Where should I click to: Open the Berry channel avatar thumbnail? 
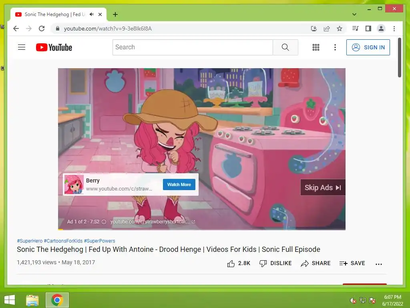coord(74,184)
